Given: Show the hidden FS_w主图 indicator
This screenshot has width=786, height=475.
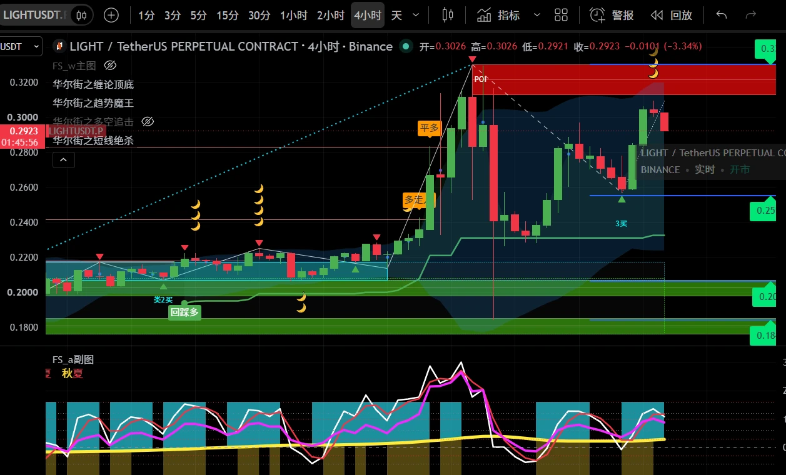Looking at the screenshot, I should click(x=110, y=66).
